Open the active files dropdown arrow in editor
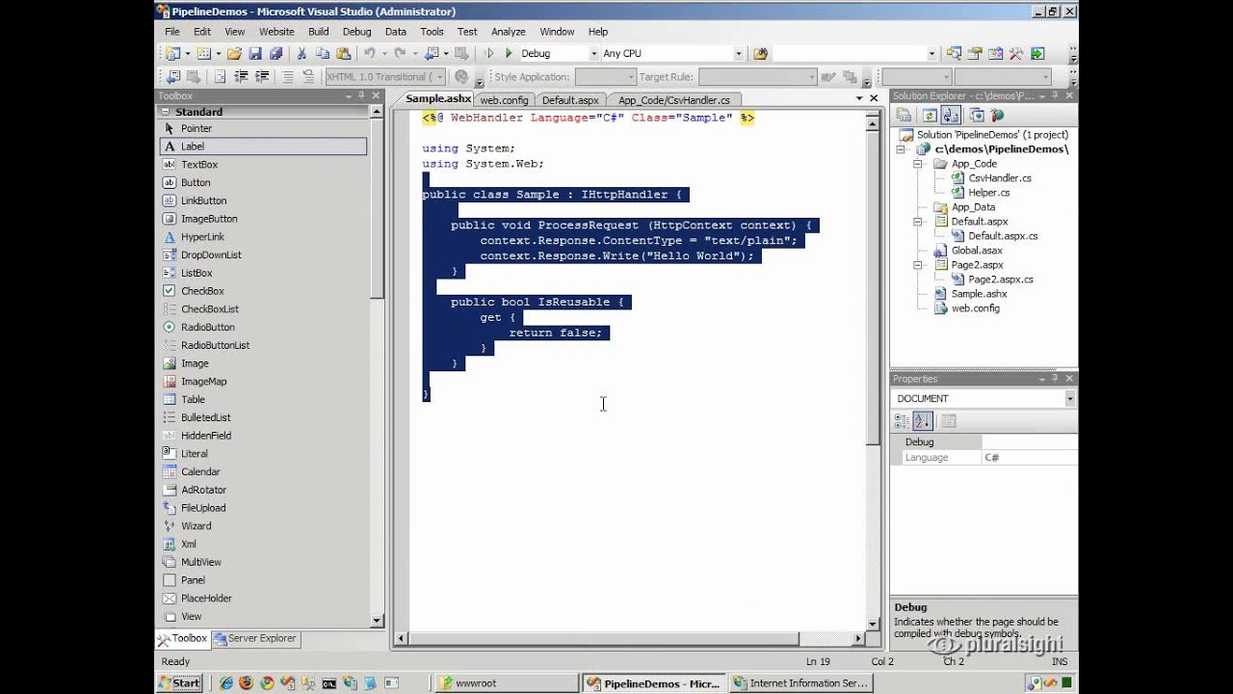This screenshot has width=1233, height=694. pyautogui.click(x=859, y=98)
